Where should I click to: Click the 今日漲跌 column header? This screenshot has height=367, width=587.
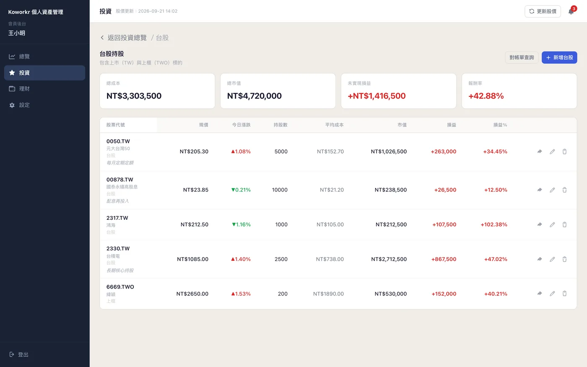pos(242,125)
